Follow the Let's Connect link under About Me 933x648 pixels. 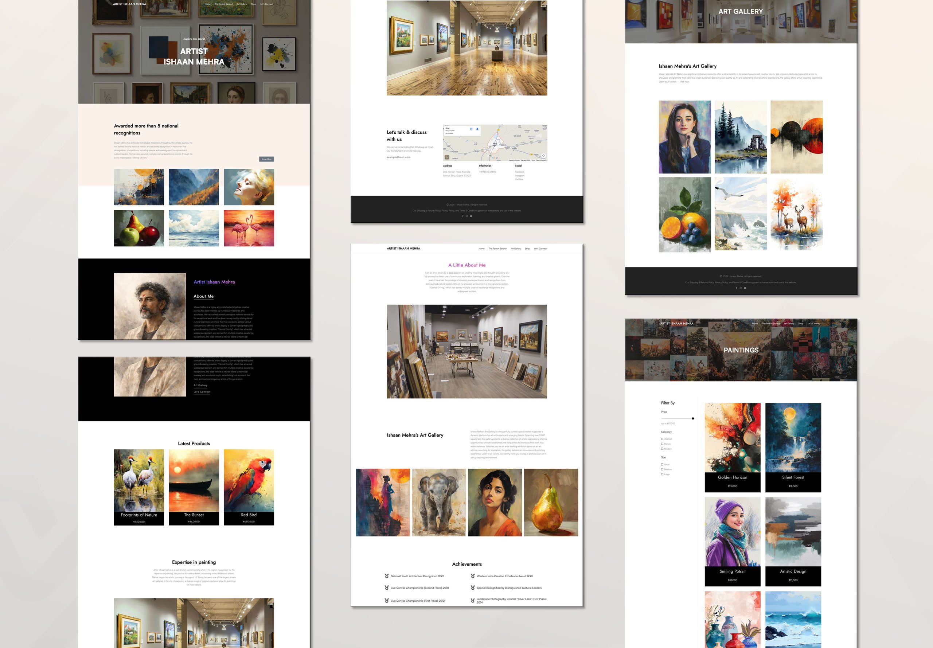tap(202, 392)
